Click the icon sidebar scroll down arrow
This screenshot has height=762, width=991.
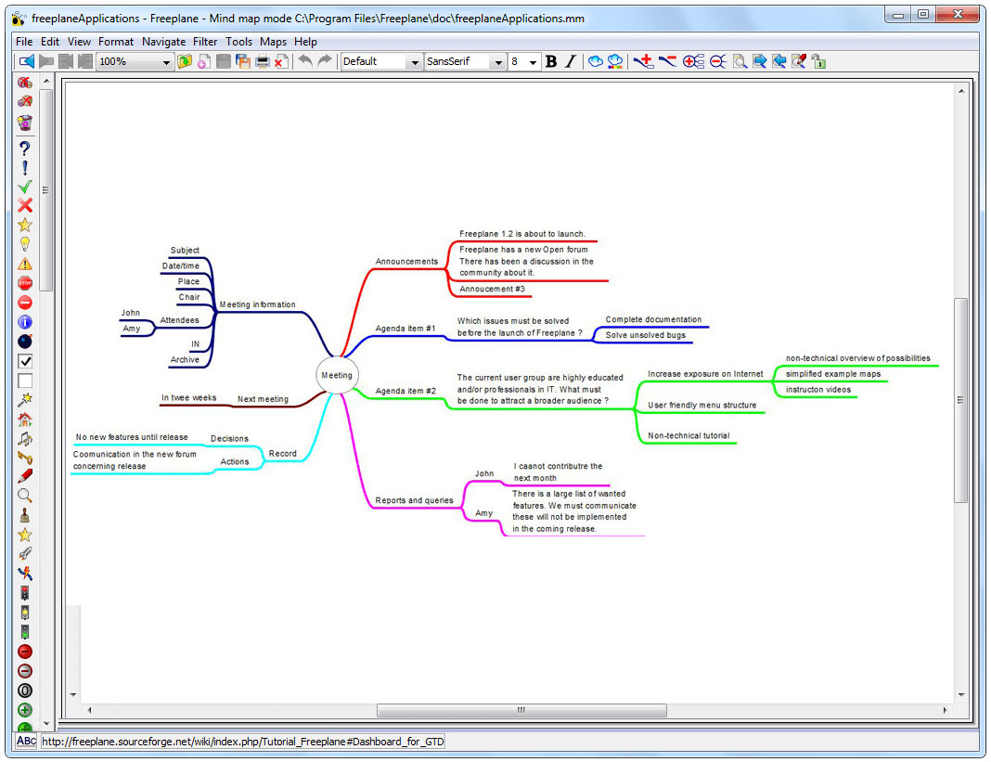point(46,723)
